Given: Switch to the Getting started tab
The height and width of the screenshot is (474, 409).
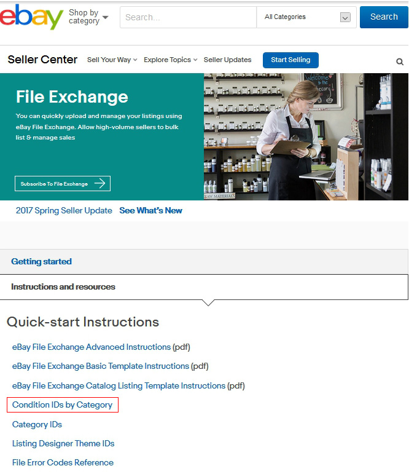Looking at the screenshot, I should [x=204, y=261].
